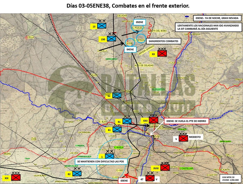
Task: Click the "CAUDE" town label
Action: [94, 75]
